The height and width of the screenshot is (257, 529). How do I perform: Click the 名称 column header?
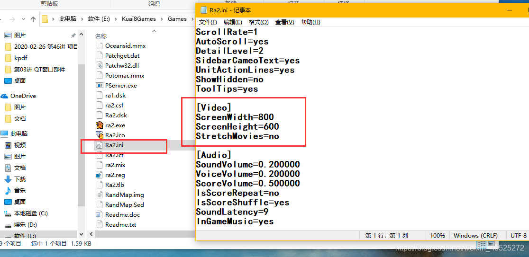[x=100, y=36]
